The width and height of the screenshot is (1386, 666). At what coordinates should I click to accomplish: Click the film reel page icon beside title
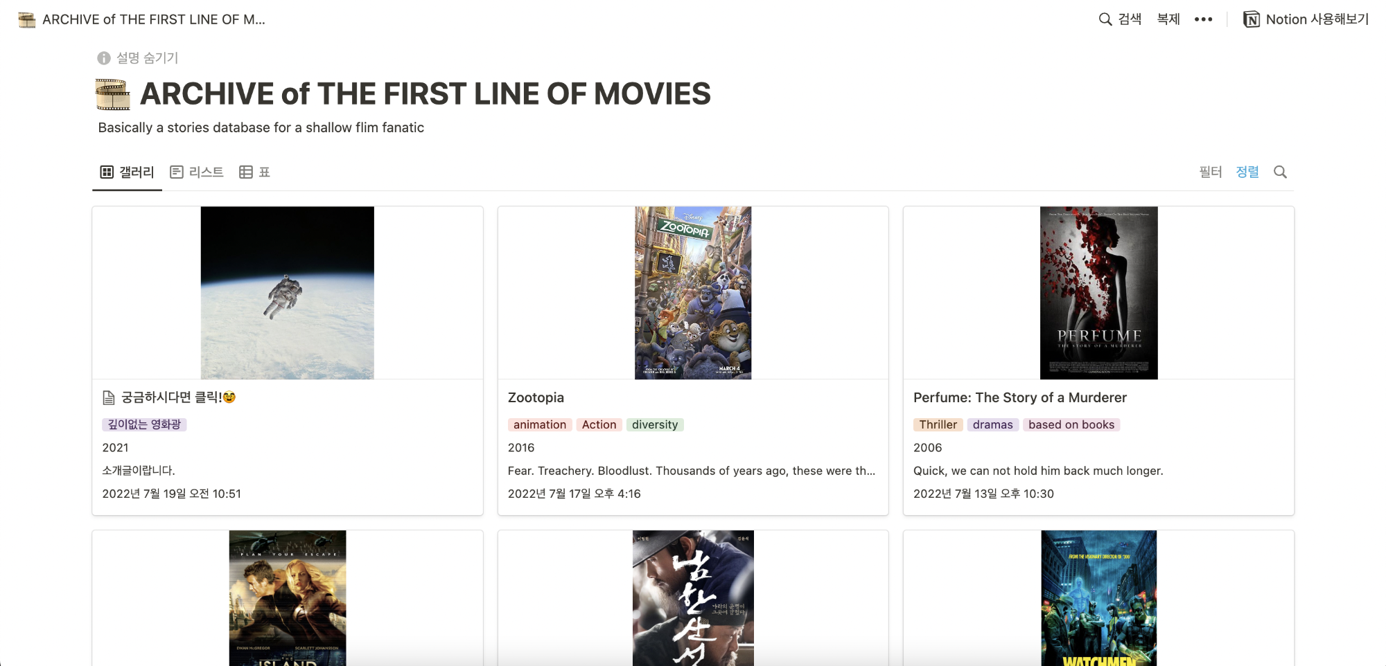[112, 94]
